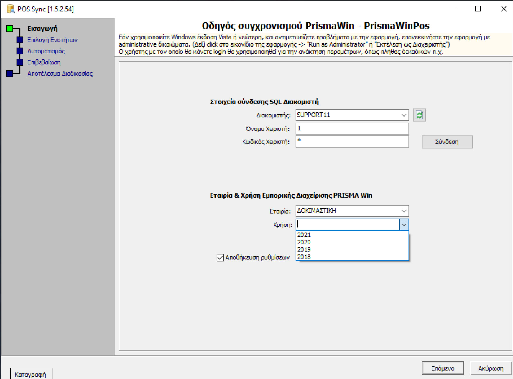Click the blue square beside Αυτοματισμός

(x=20, y=51)
